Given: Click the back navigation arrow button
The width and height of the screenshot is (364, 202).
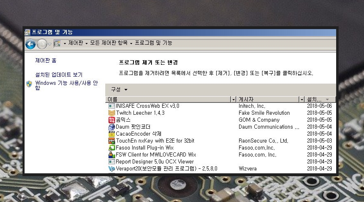Looking at the screenshot, I should point(30,44).
